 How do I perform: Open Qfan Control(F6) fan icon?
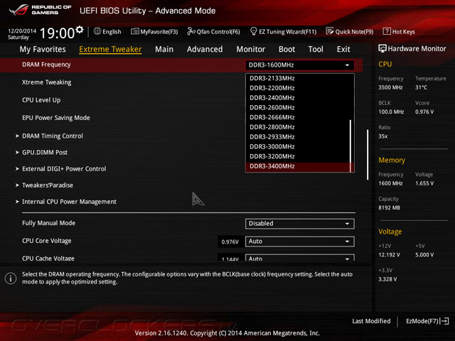pos(191,31)
